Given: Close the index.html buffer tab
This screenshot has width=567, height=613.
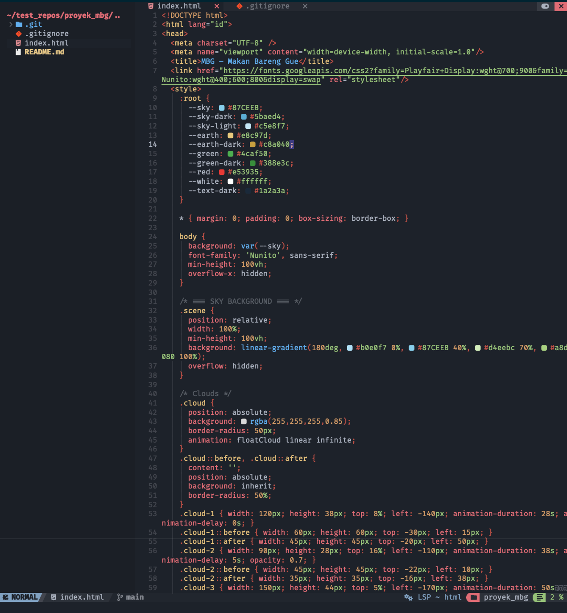Looking at the screenshot, I should [x=217, y=6].
